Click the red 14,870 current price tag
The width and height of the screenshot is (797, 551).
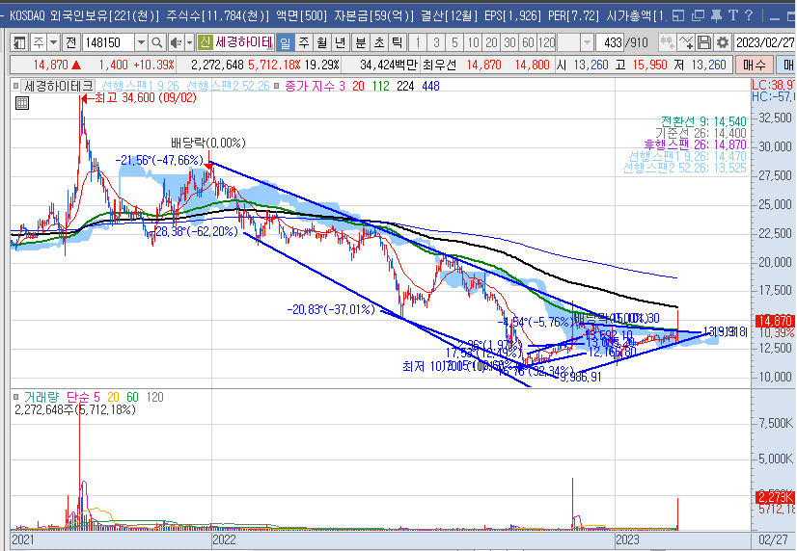tap(775, 321)
